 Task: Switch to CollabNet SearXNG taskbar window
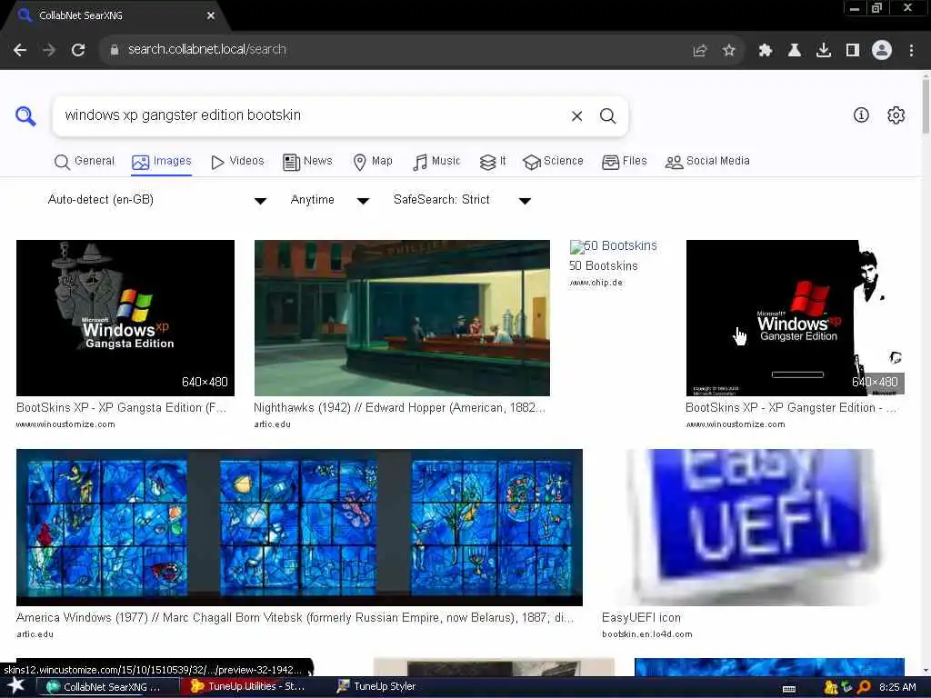109,686
